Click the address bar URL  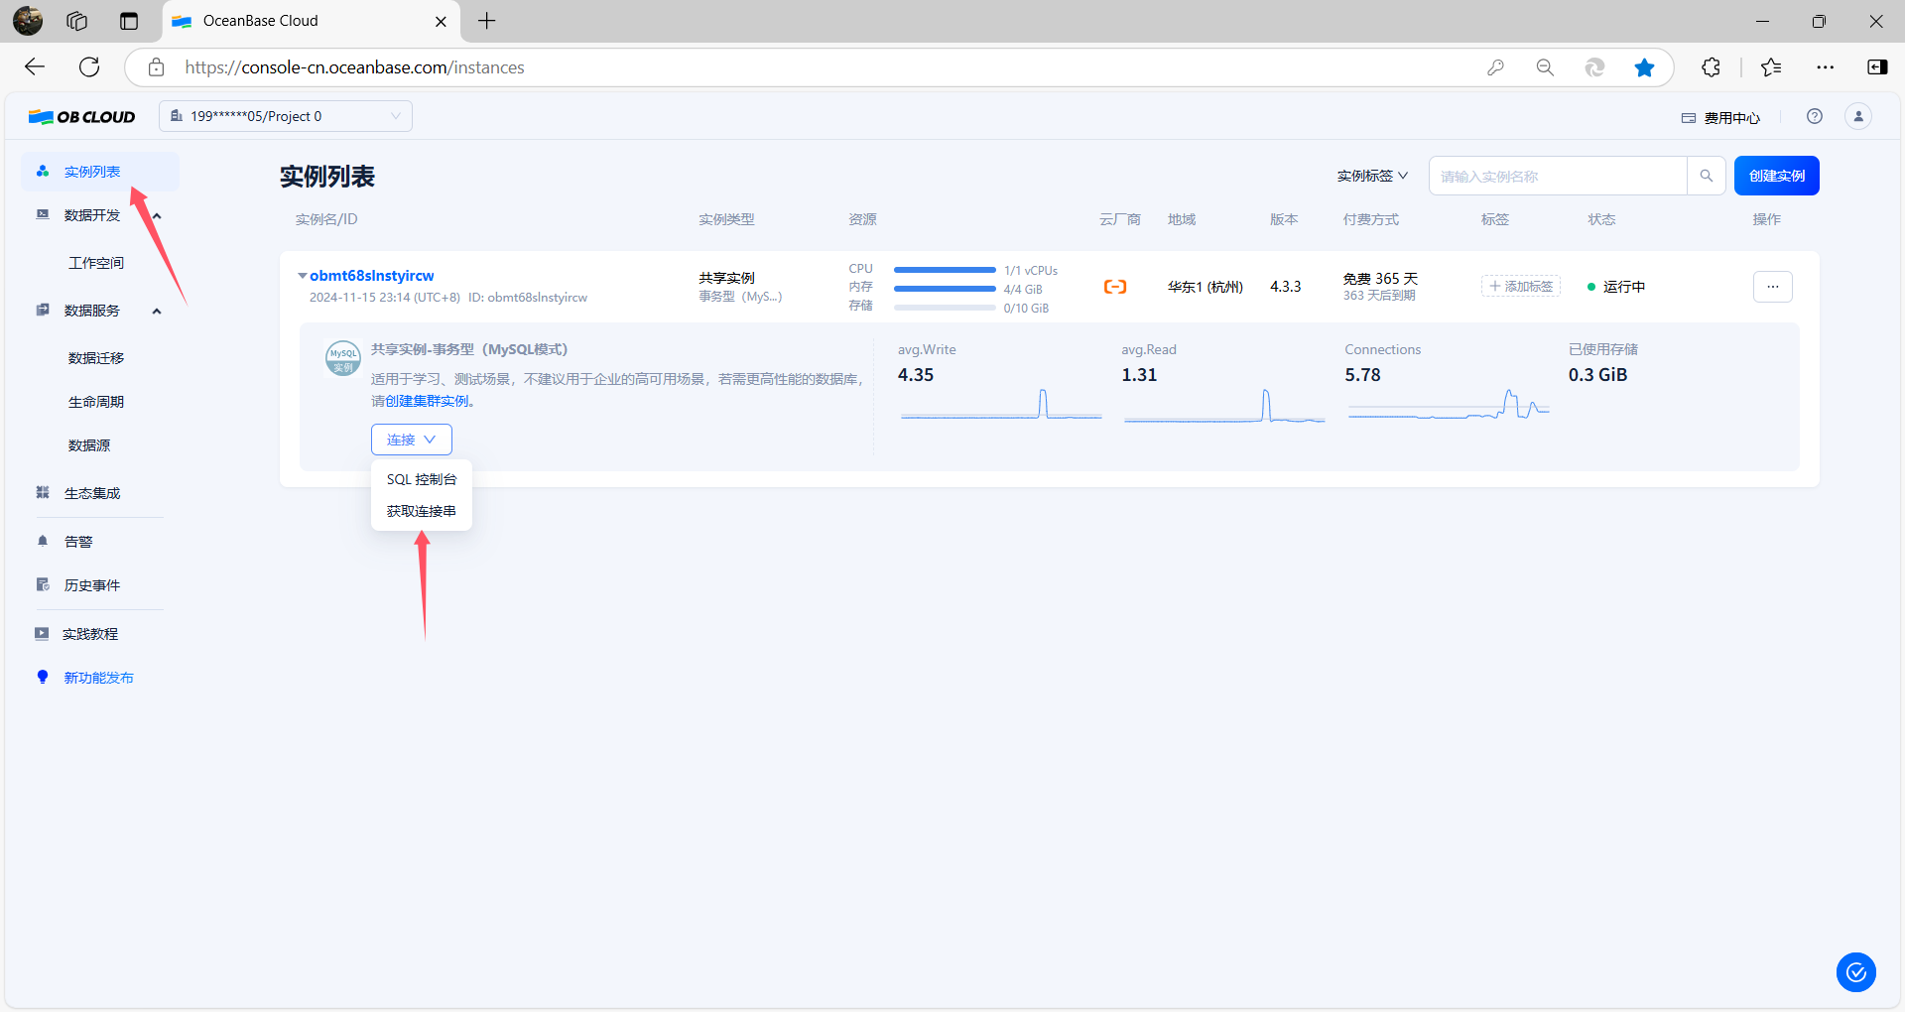355,67
